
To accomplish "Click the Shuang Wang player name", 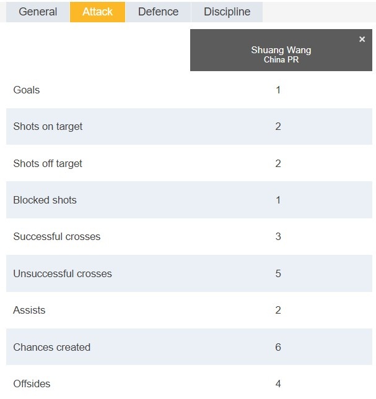I will pyautogui.click(x=281, y=50).
